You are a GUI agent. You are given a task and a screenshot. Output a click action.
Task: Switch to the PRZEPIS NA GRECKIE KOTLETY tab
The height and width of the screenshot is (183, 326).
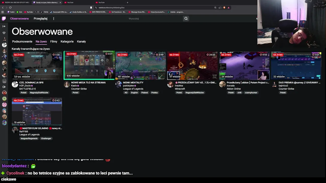(15, 3)
